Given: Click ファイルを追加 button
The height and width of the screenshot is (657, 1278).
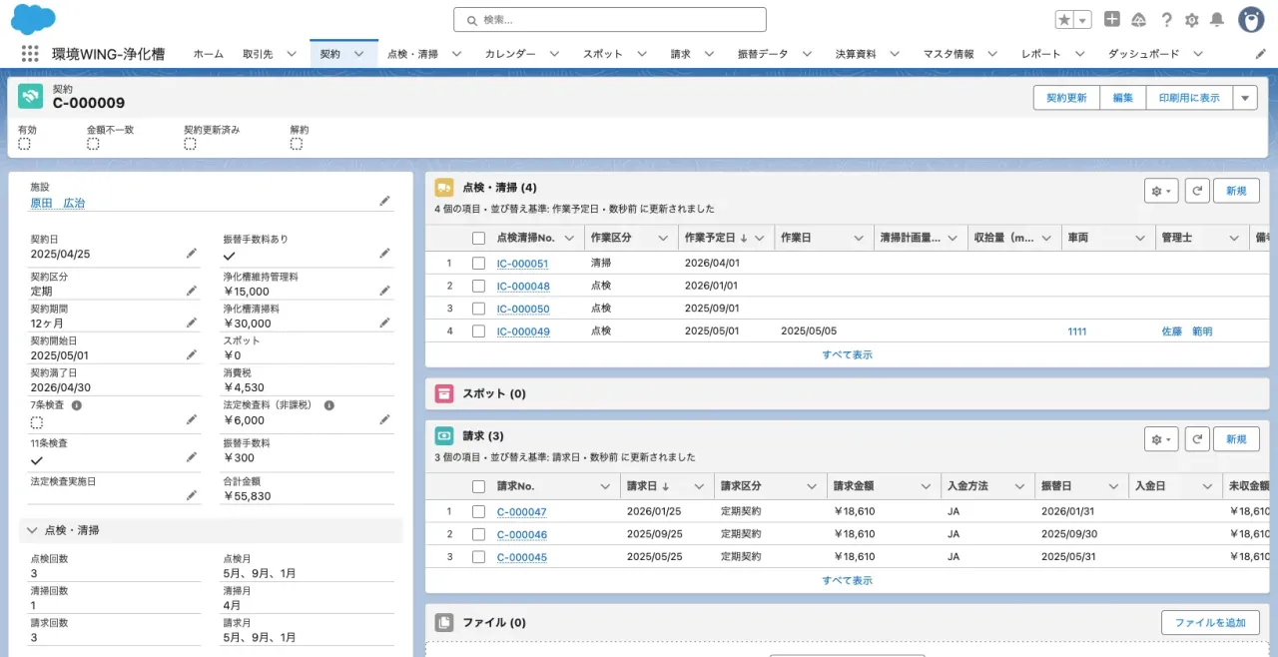Looking at the screenshot, I should click(x=1210, y=623).
